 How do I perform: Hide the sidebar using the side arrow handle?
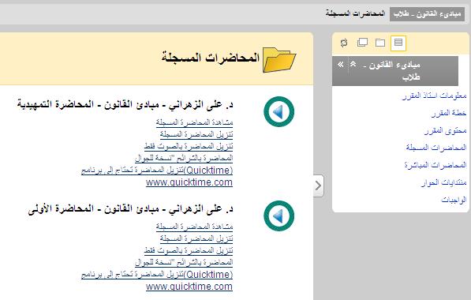319,186
